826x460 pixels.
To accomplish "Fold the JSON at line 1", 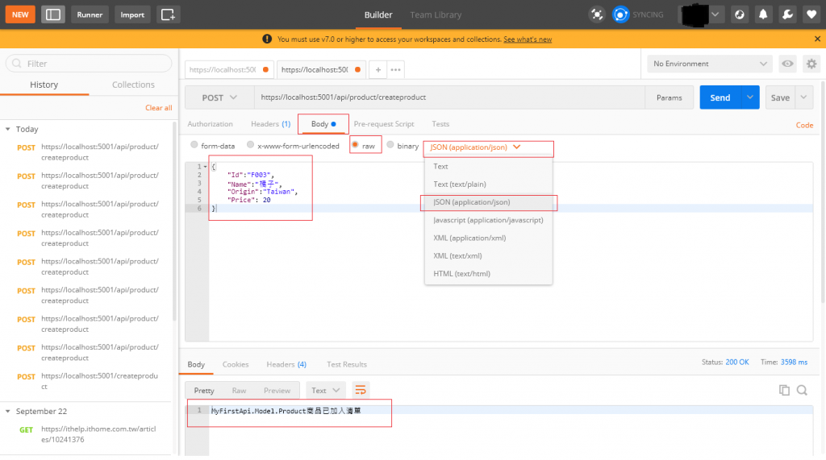I will tap(206, 167).
